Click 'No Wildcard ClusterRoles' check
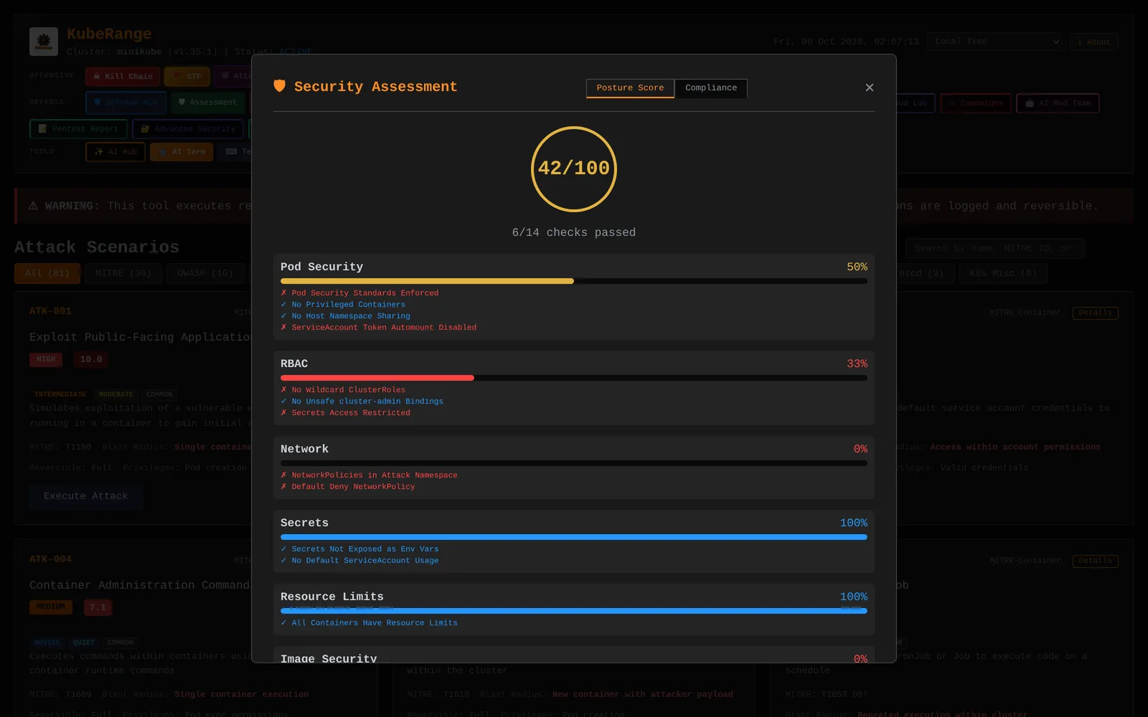This screenshot has height=717, width=1148. pyautogui.click(x=343, y=390)
